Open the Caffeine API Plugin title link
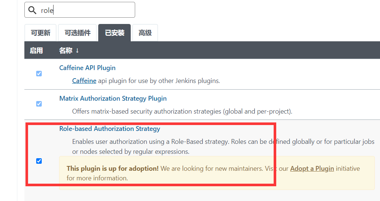380x201 pixels. point(87,68)
